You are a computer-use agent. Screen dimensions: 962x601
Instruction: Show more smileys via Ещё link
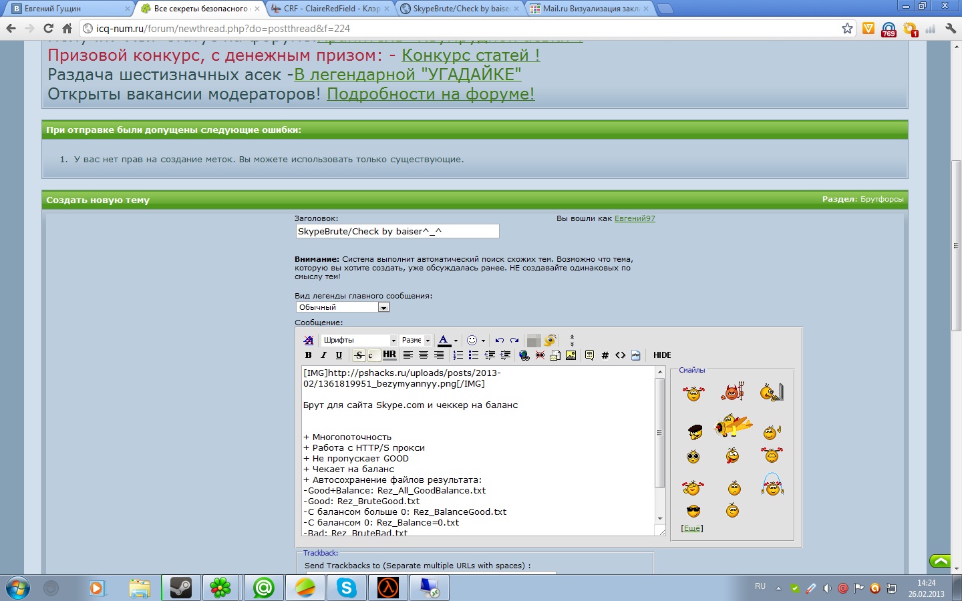(692, 528)
